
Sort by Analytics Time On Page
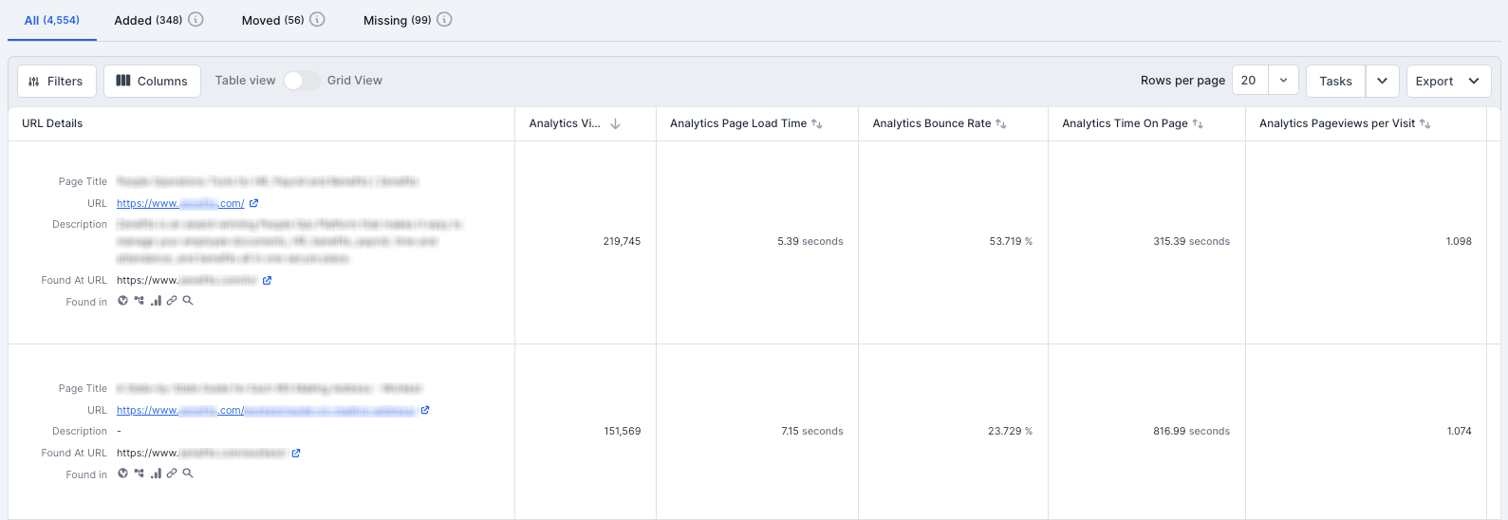coord(1198,123)
